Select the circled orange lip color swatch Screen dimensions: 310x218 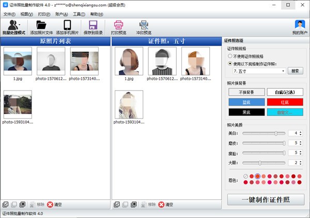point(257,176)
